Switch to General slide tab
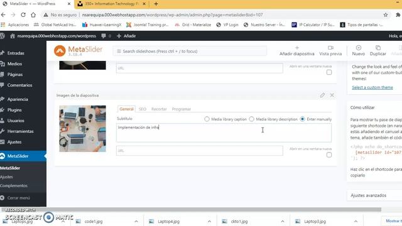Image resolution: width=402 pixels, height=226 pixels. click(x=126, y=109)
